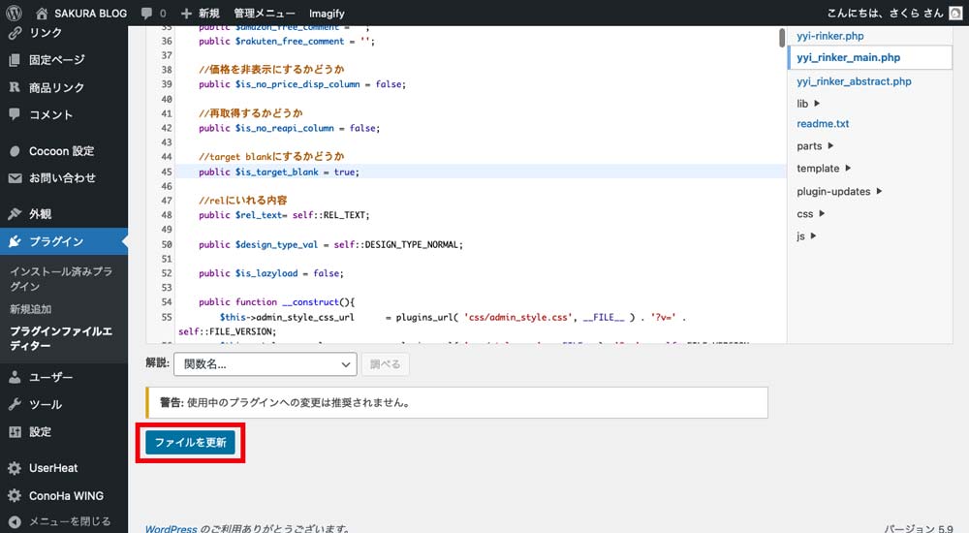Click the WordPress footer link
Screen dimensions: 969x533
(x=172, y=529)
